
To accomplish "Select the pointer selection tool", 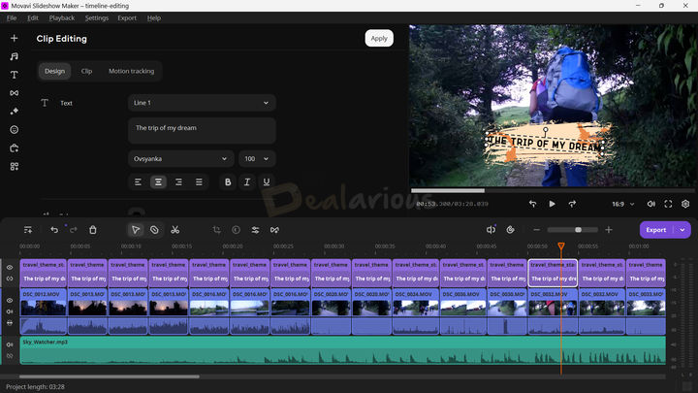I will coord(136,230).
